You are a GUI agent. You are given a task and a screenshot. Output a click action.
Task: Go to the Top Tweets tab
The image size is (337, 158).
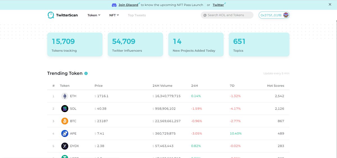[137, 15]
